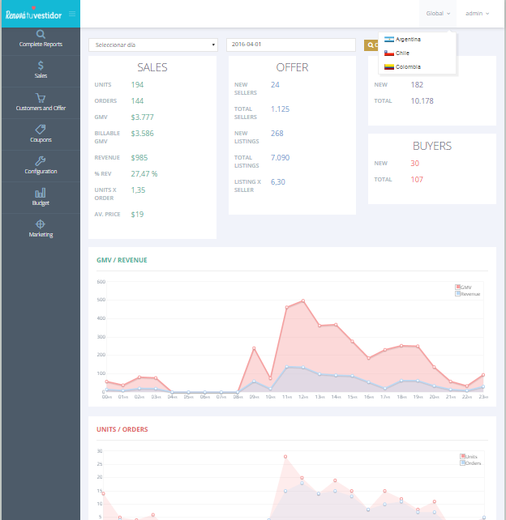Click the Renova tu vestidor logo
Screen dimensions: 506x520
pos(34,14)
